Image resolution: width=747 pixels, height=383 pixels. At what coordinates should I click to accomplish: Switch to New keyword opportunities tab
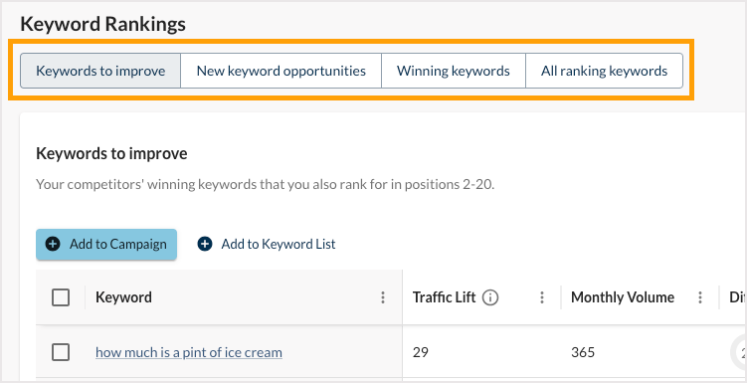281,71
